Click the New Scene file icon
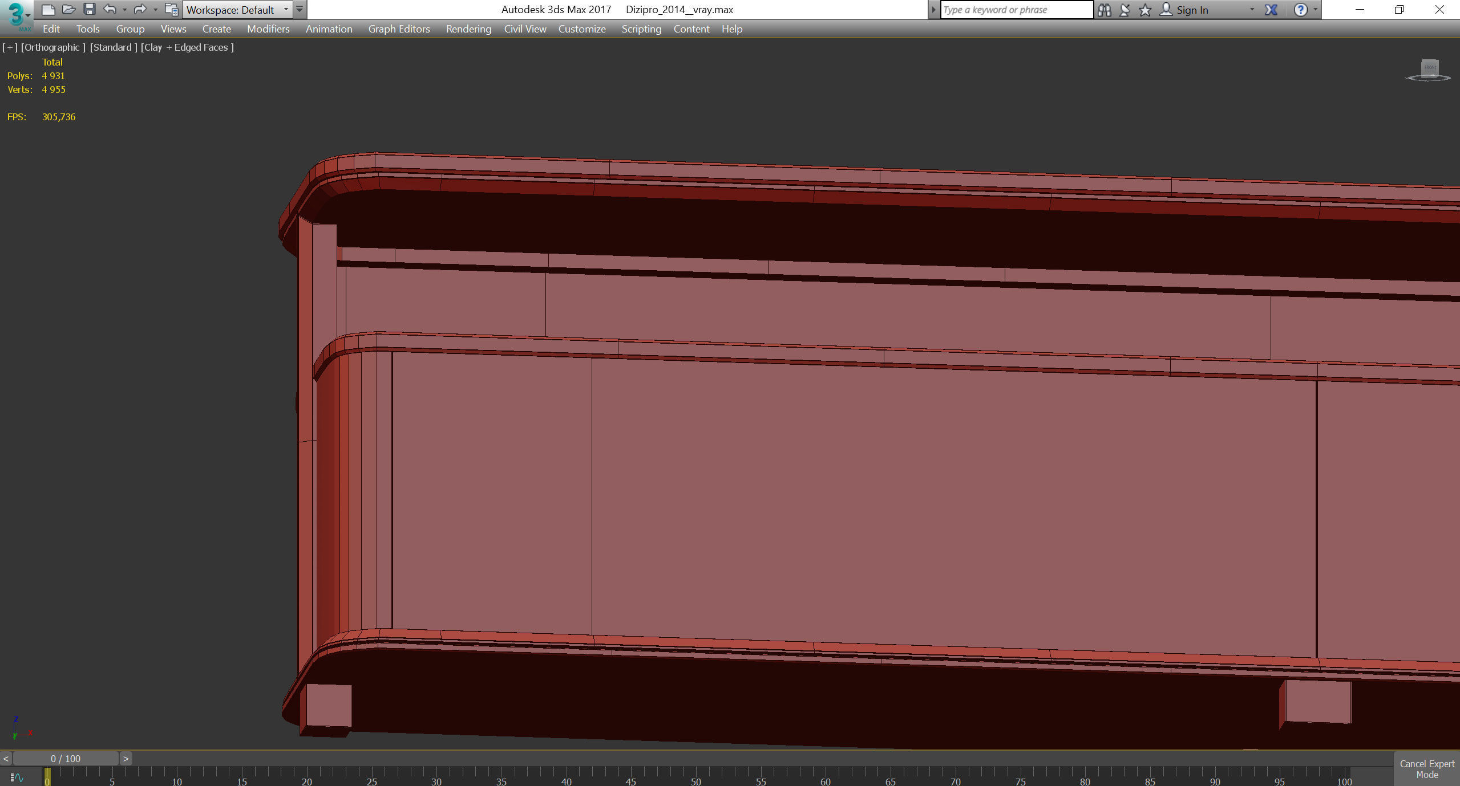This screenshot has width=1460, height=786. point(48,10)
